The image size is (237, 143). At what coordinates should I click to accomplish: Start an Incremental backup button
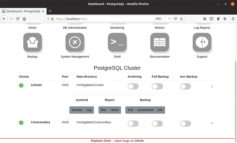(145, 110)
